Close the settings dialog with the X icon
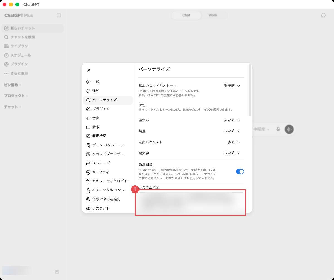 89,70
